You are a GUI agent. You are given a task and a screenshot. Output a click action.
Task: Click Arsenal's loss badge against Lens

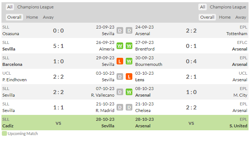coord(129,76)
